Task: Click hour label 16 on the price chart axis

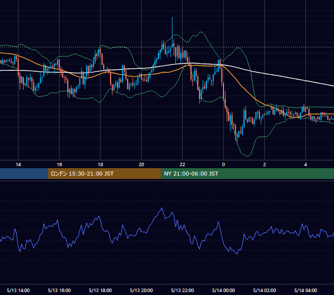Action: (59, 165)
